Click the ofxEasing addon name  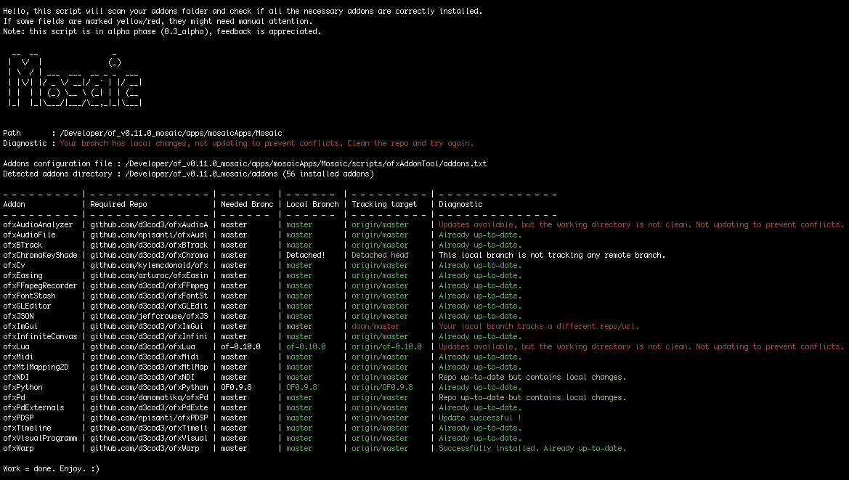pos(23,275)
